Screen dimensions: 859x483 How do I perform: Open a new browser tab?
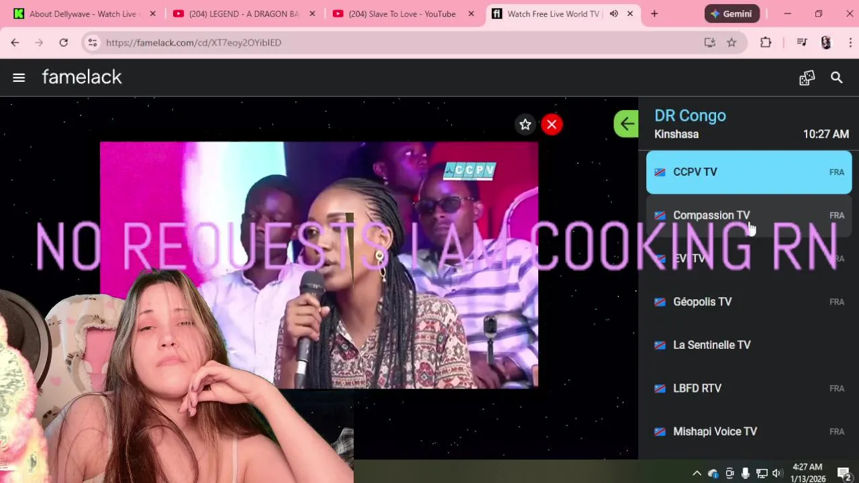[x=654, y=13]
